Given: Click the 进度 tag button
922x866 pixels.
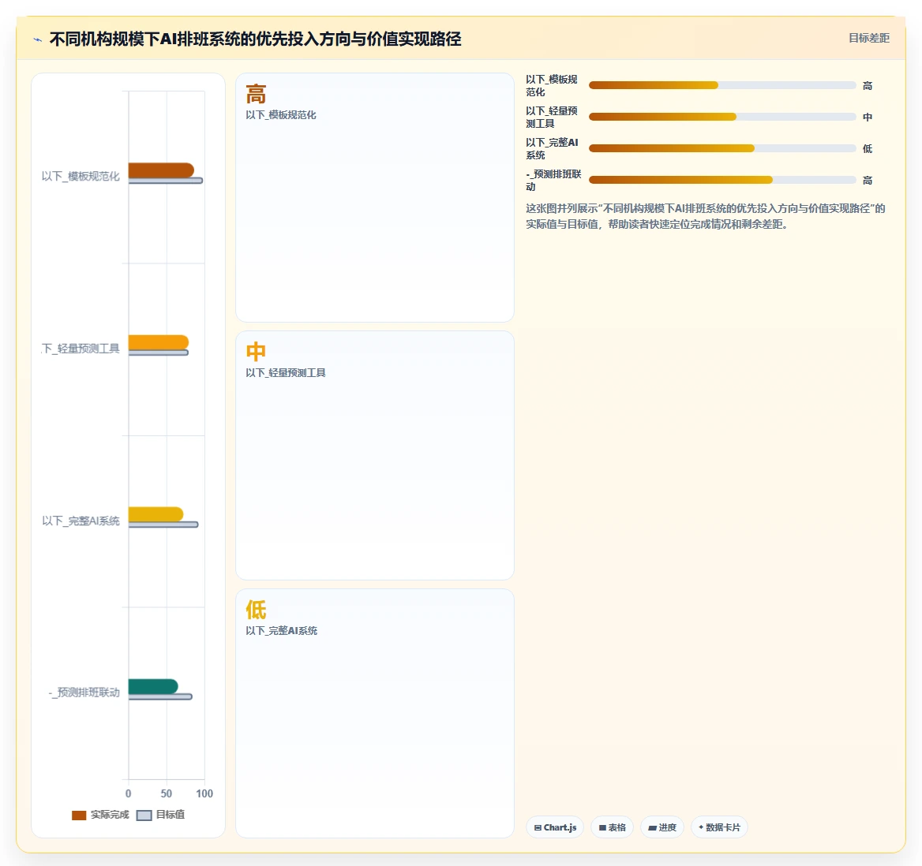Looking at the screenshot, I should pos(662,827).
